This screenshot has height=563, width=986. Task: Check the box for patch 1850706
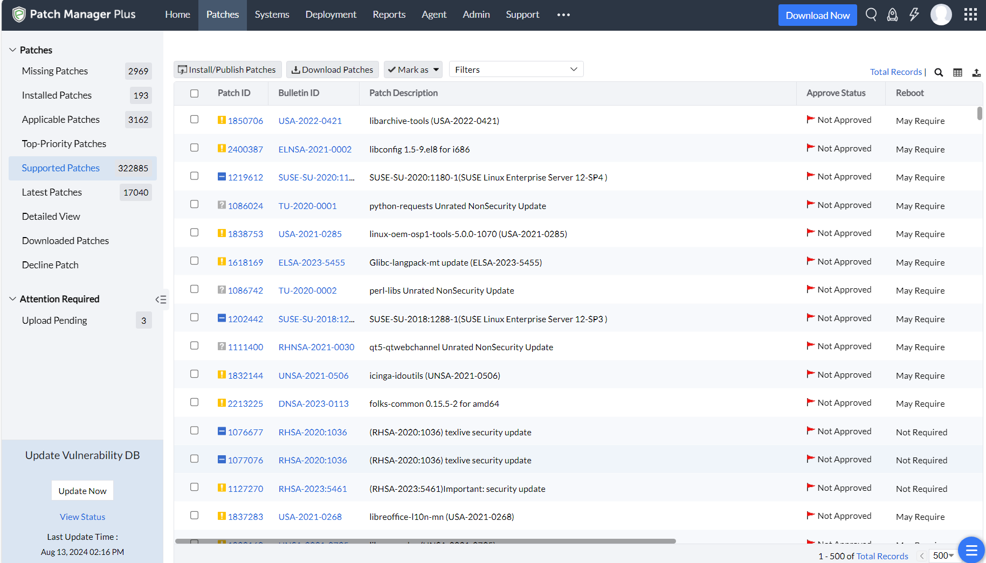coord(195,120)
